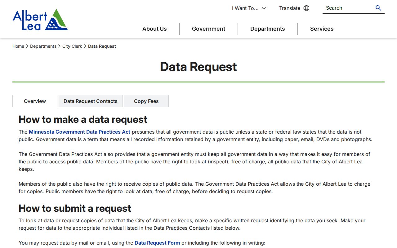This screenshot has height=248, width=397.
Task: Click the Data Request page title
Action: 198,67
